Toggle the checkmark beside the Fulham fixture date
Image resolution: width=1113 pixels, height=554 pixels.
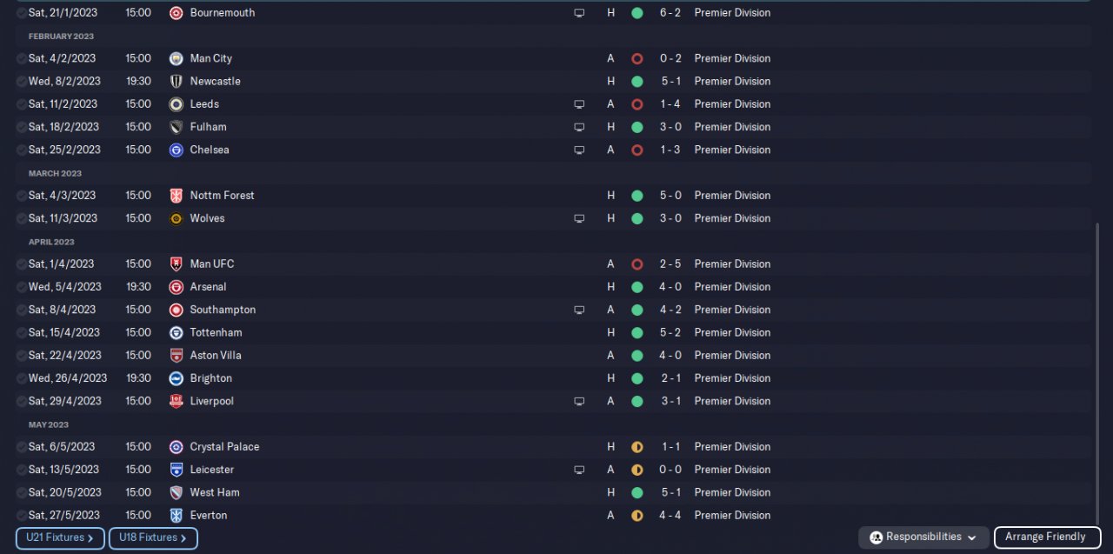22,127
